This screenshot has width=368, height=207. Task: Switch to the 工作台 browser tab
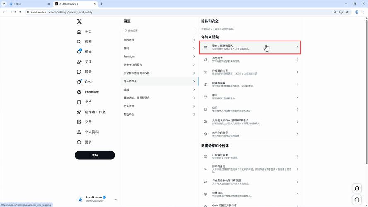tap(29, 4)
